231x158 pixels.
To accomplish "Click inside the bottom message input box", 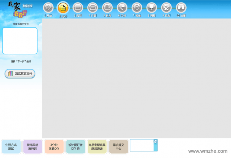I will coord(141,145).
